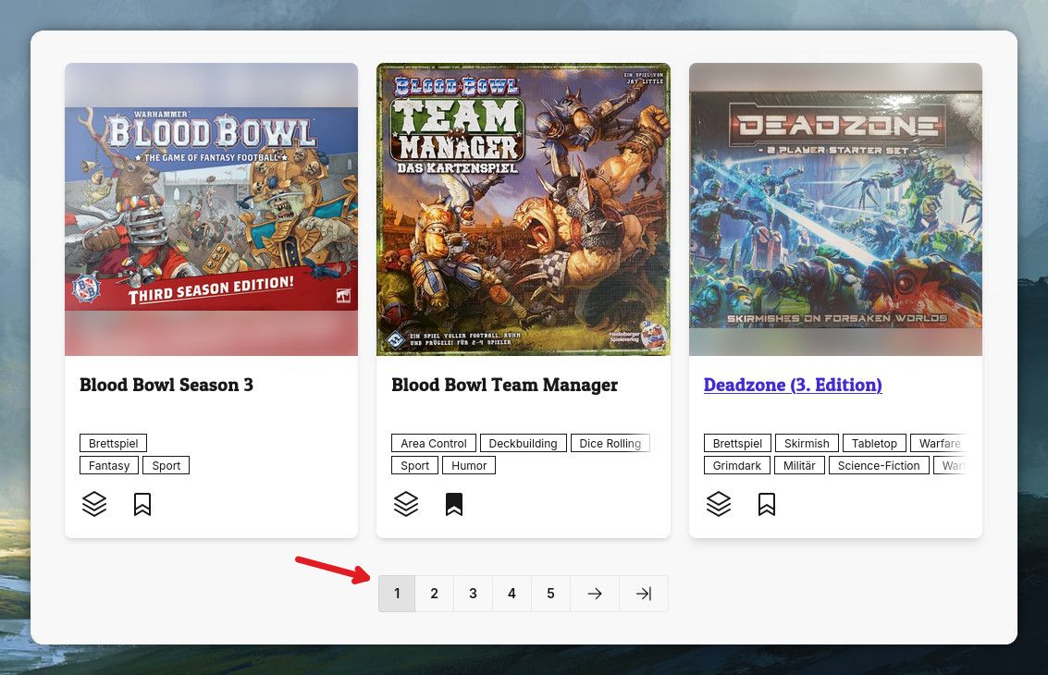The height and width of the screenshot is (675, 1048).
Task: Go to page 3
Action: (x=474, y=594)
